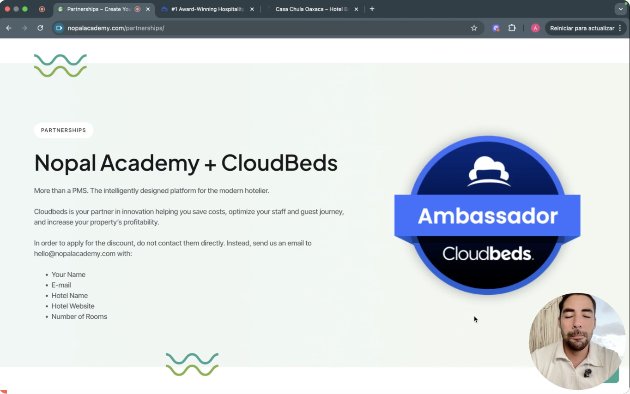The image size is (630, 394).
Task: Open a new tab with the plus button
Action: pyautogui.click(x=372, y=9)
